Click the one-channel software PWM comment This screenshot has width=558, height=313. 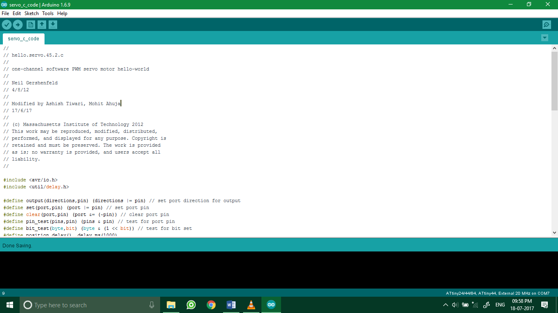[x=76, y=69]
